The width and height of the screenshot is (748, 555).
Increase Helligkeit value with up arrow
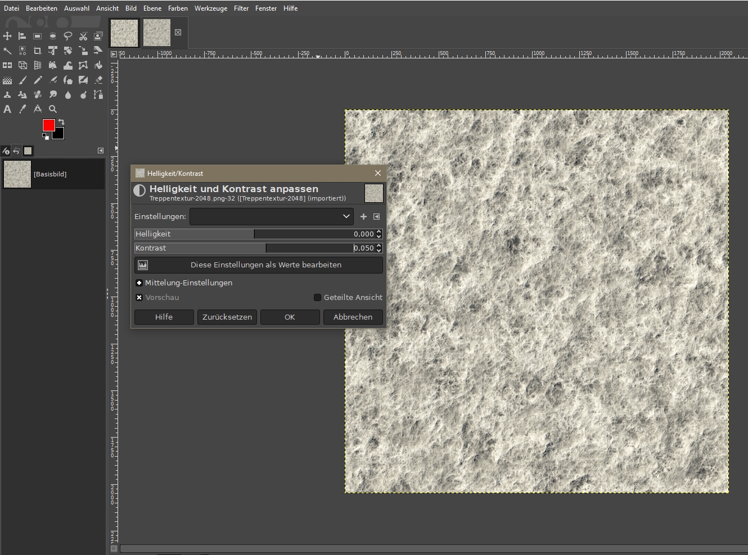click(379, 231)
